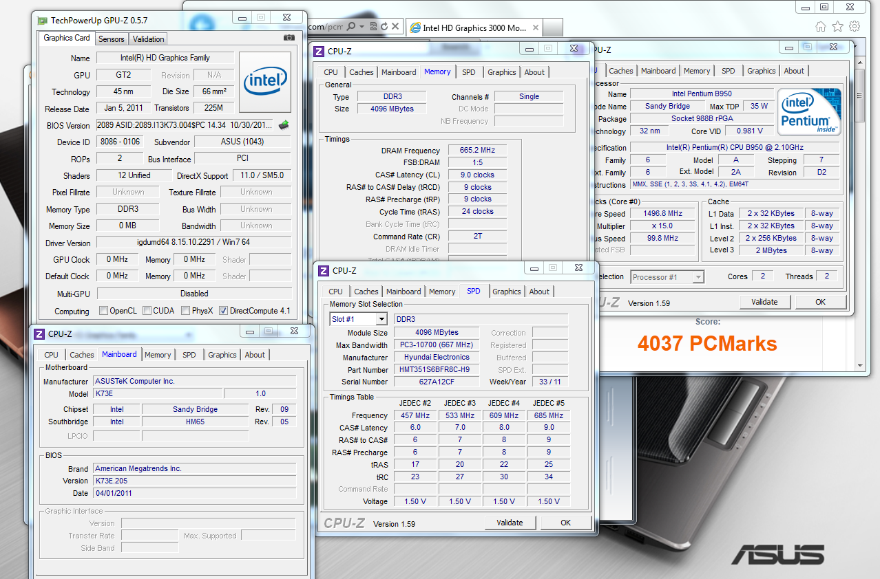Open the Caches tab in the Pentium B950 CPU-Z window

click(x=621, y=71)
